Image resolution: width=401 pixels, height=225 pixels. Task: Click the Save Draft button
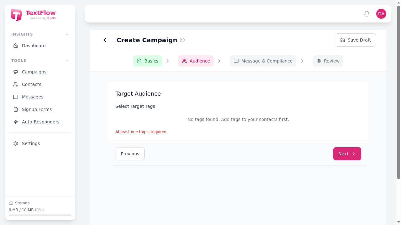pos(355,40)
